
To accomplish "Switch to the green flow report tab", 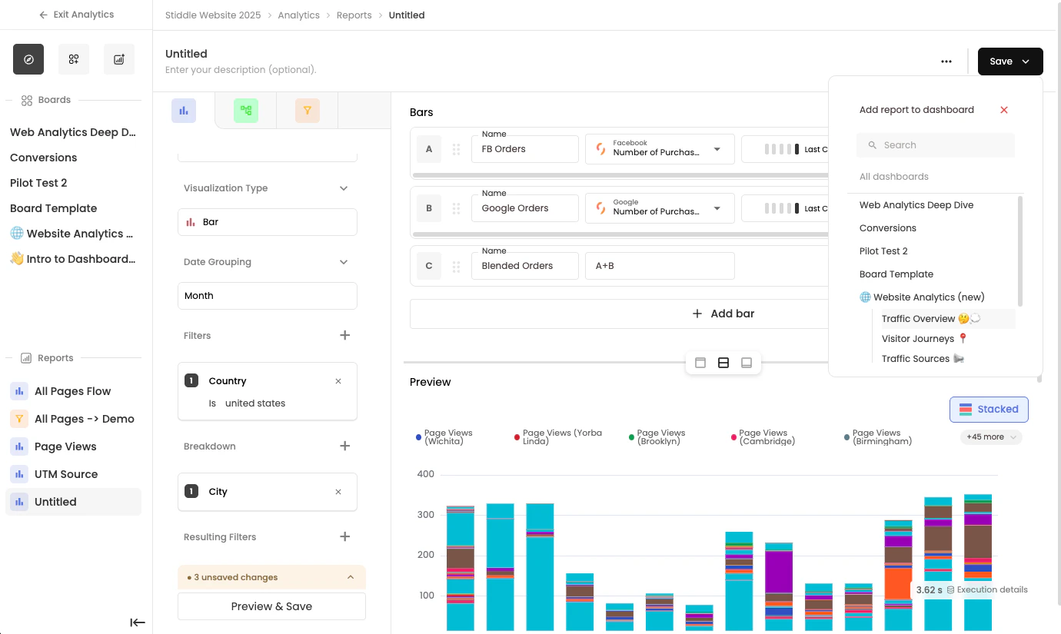I will pos(246,111).
